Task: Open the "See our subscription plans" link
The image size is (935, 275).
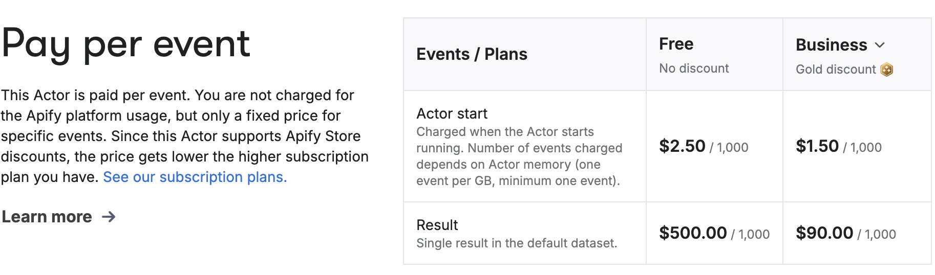Action: [x=195, y=177]
